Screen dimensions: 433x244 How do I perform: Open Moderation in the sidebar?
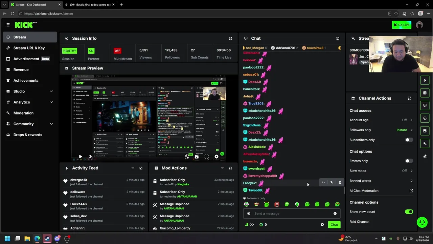pos(30,113)
